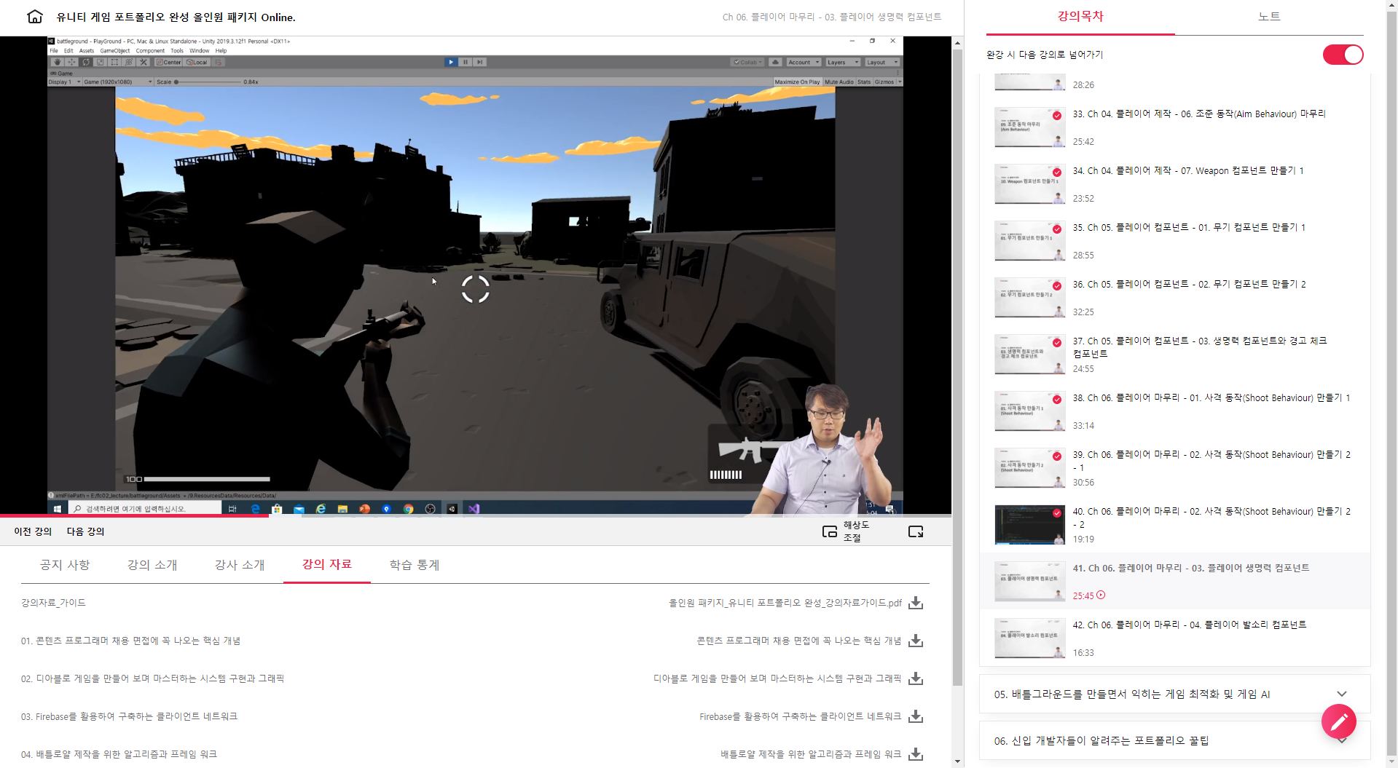The width and height of the screenshot is (1398, 768).
Task: Click the Unity Play button in the video
Action: [451, 62]
